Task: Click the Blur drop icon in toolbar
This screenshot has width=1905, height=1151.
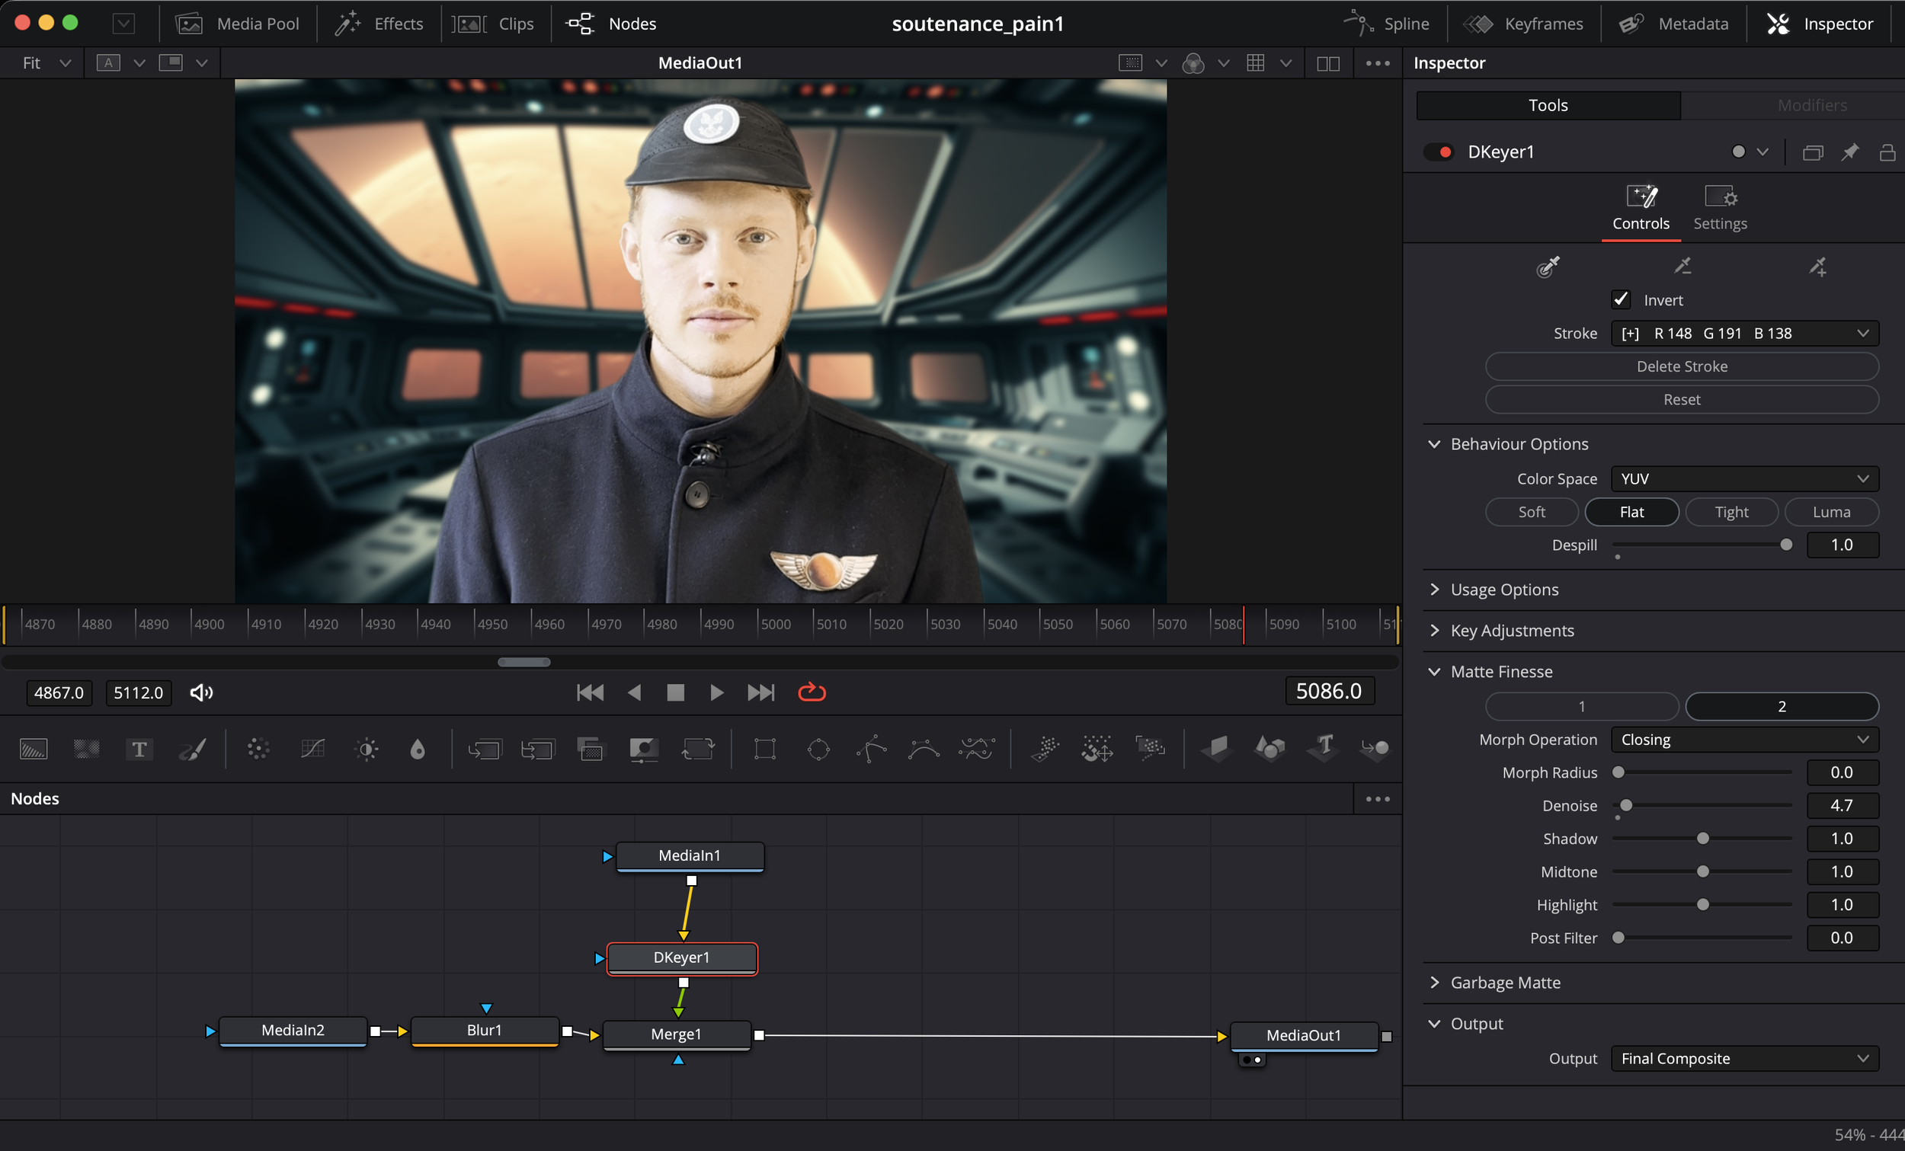Action: (418, 748)
